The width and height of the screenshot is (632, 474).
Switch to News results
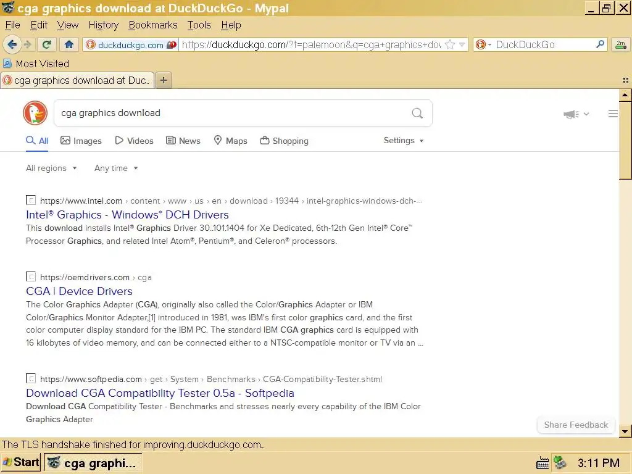point(183,141)
